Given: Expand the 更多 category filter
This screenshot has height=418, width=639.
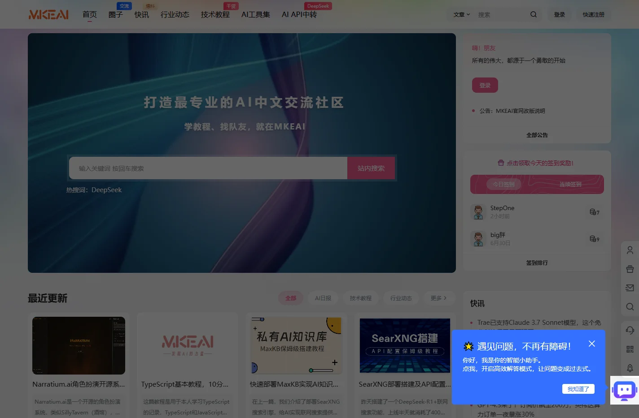Looking at the screenshot, I should point(438,298).
